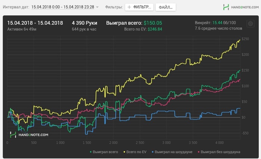261x159 pixels.
Task: Toggle the Всего по EV legend series
Action: (135, 152)
